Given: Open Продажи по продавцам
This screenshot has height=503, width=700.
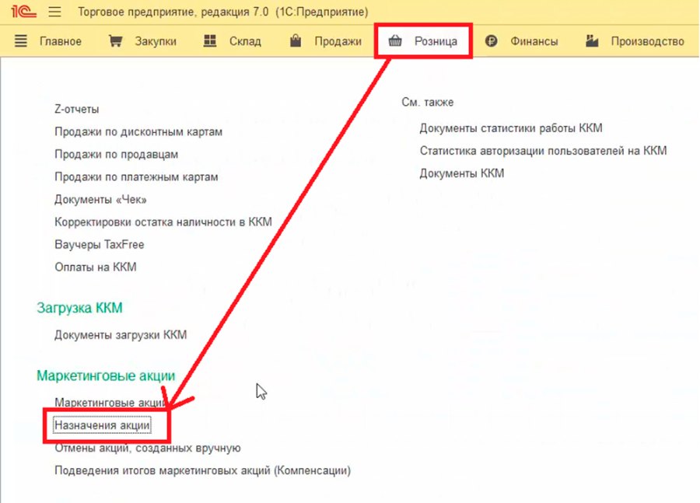Looking at the screenshot, I should tap(117, 155).
